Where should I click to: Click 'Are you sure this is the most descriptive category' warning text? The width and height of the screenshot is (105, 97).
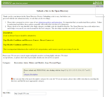click(55, 80)
